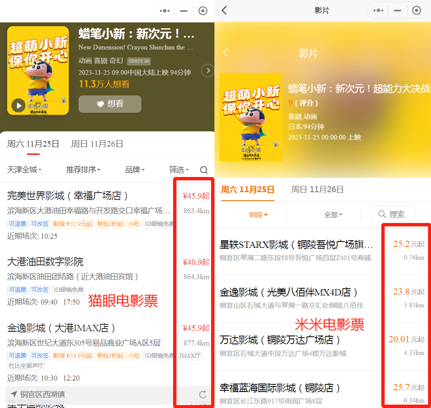This screenshot has width=431, height=408.
Task: Click 影城卡12.9元起 tag
Action: (x=73, y=224)
